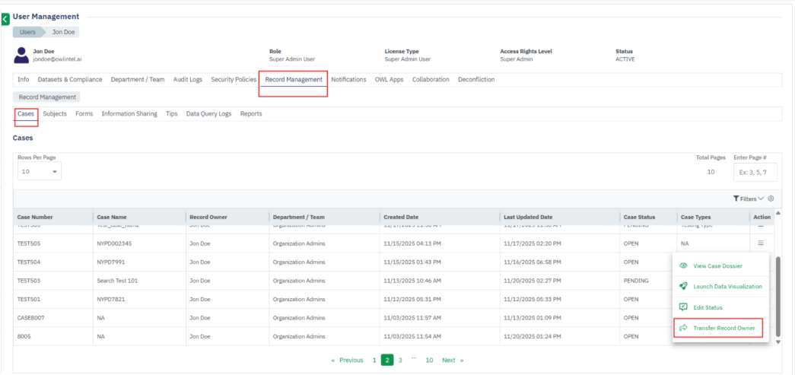Click the Transfer Record Owner arrow icon

[x=683, y=328]
